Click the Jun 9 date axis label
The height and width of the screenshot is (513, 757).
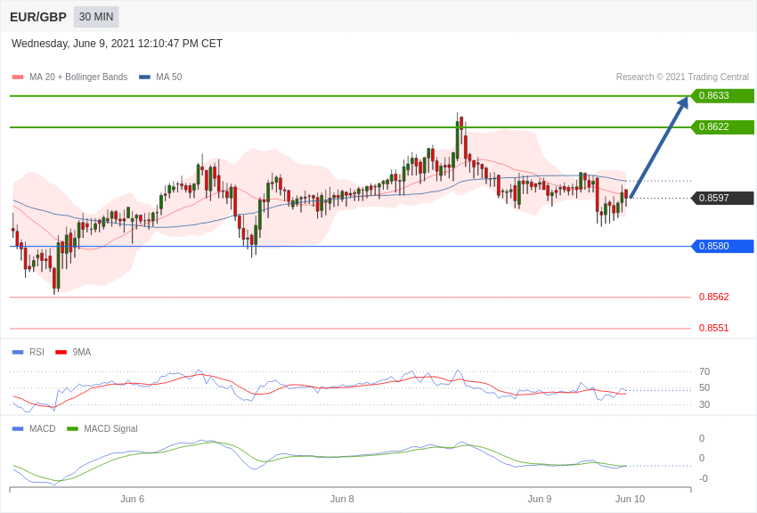point(540,499)
